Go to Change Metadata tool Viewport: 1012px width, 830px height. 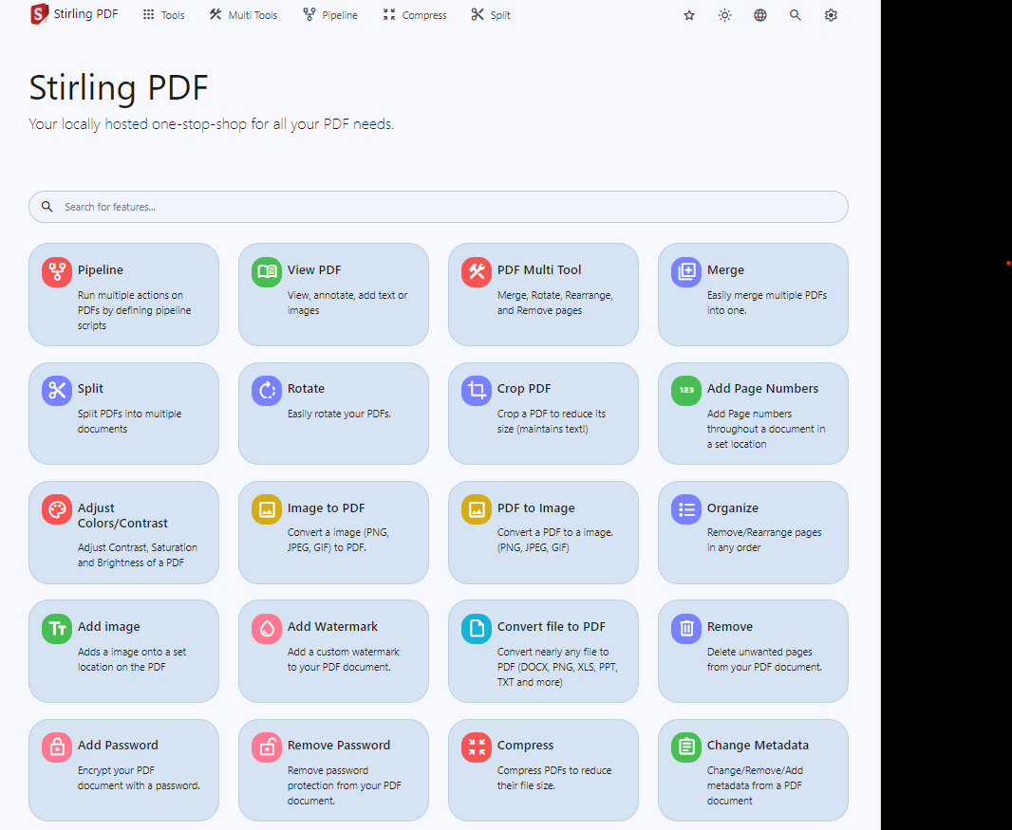pyautogui.click(x=758, y=746)
